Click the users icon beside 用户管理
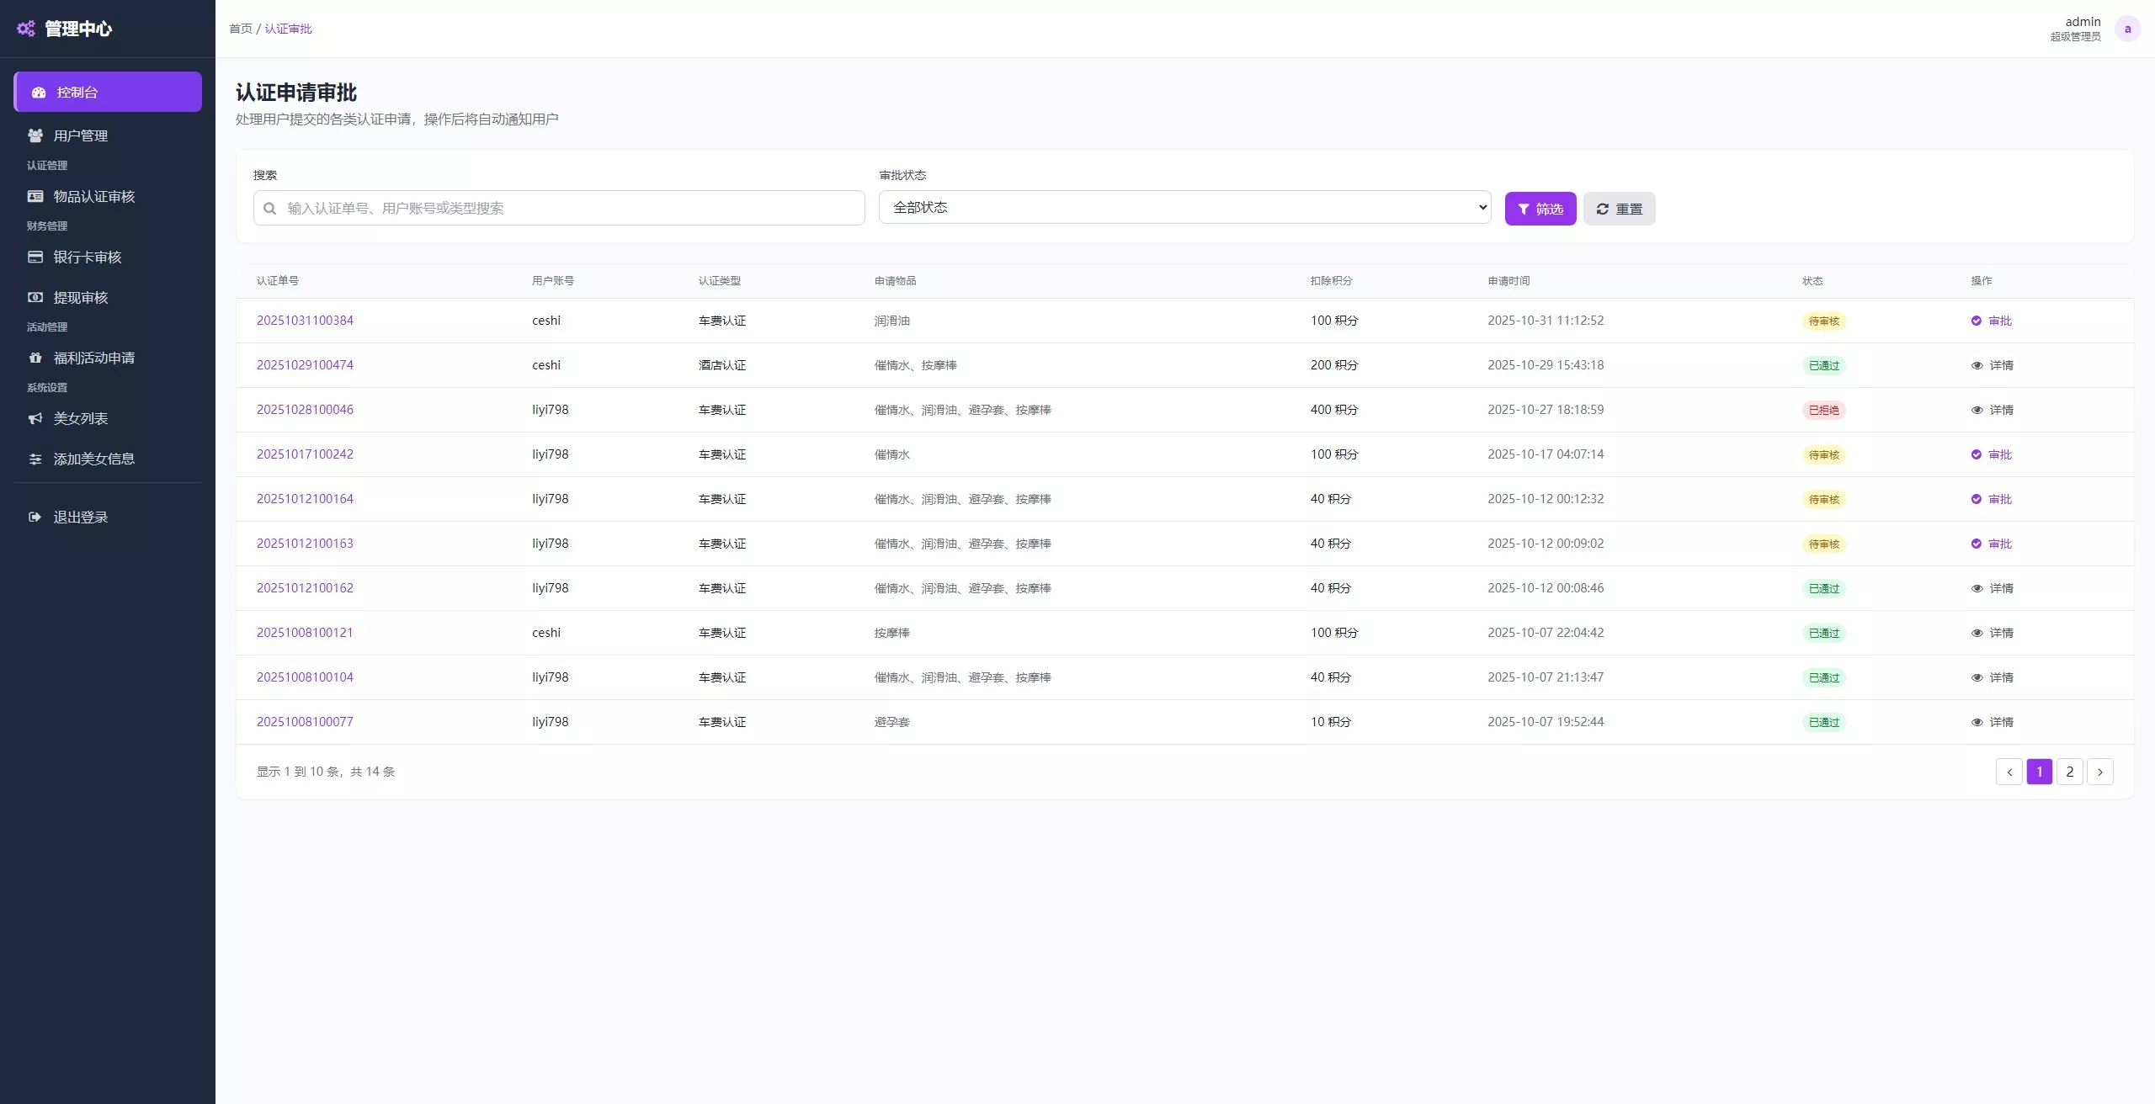2155x1104 pixels. (35, 135)
